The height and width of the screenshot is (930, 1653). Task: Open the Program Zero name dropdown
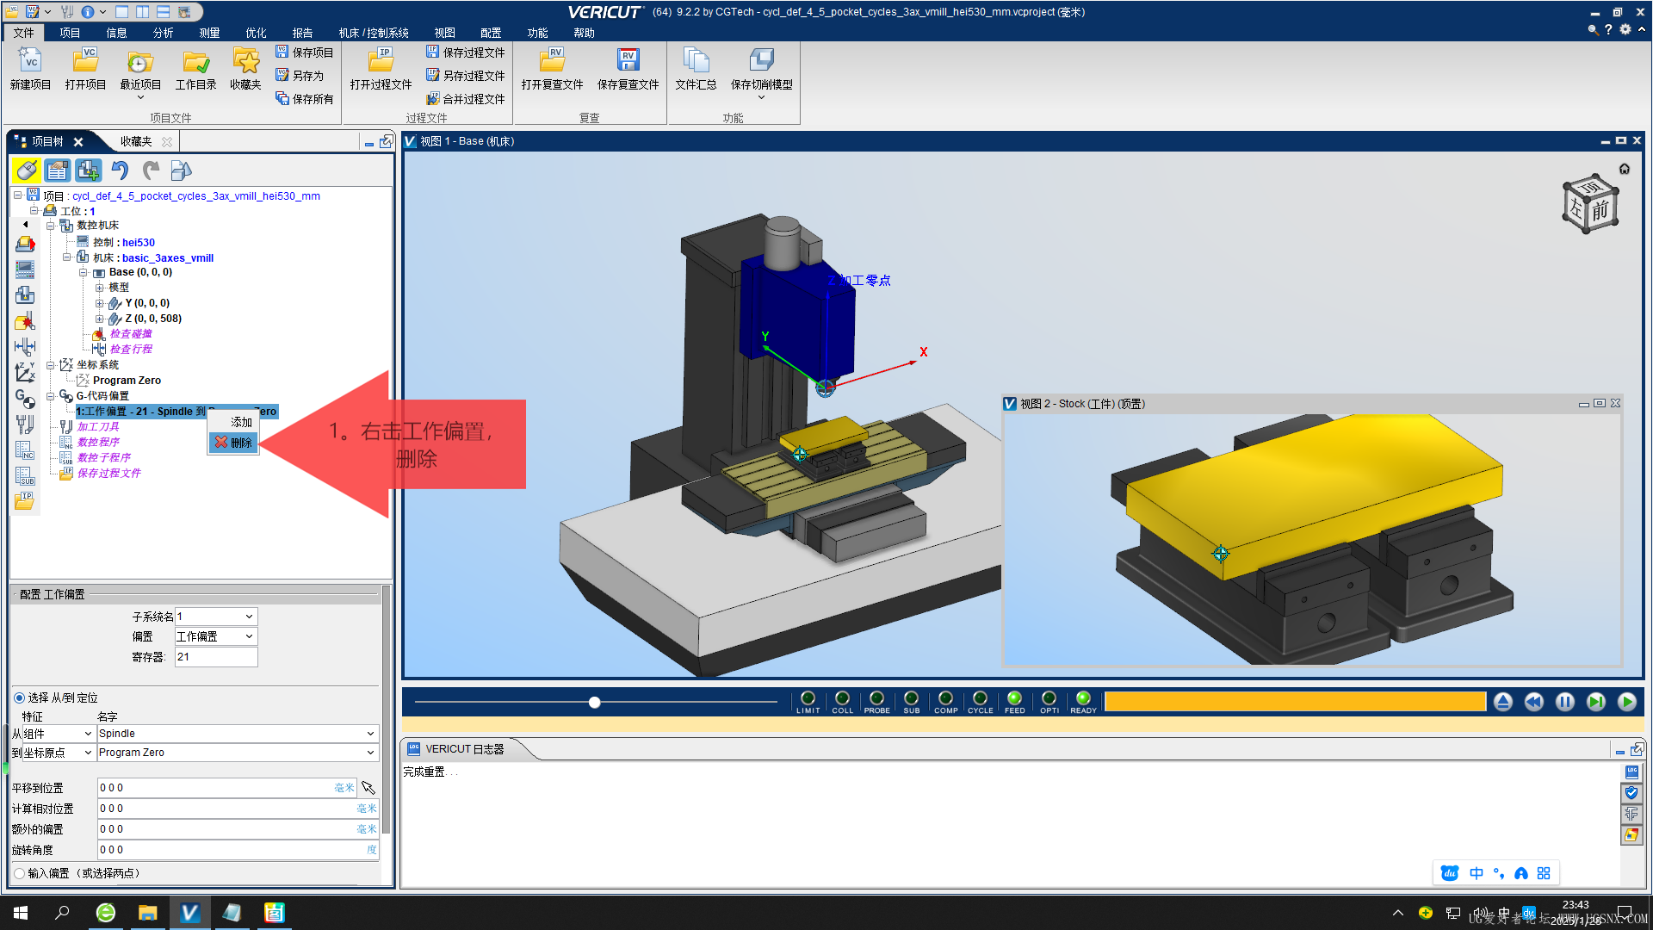pyautogui.click(x=238, y=753)
